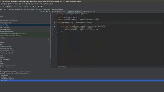
Task: Click the Load build entry in build output
Action: pyautogui.click(x=4, y=75)
